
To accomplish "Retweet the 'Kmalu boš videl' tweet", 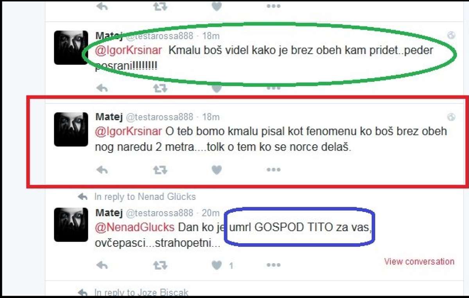I will pos(160,88).
